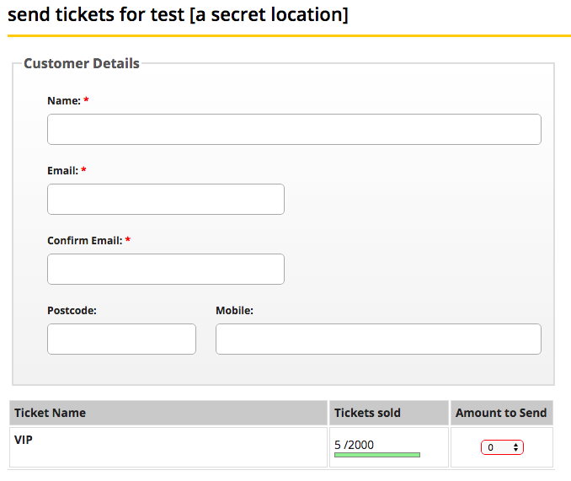The width and height of the screenshot is (571, 481).
Task: Click the Amount to Send column header
Action: (x=502, y=413)
